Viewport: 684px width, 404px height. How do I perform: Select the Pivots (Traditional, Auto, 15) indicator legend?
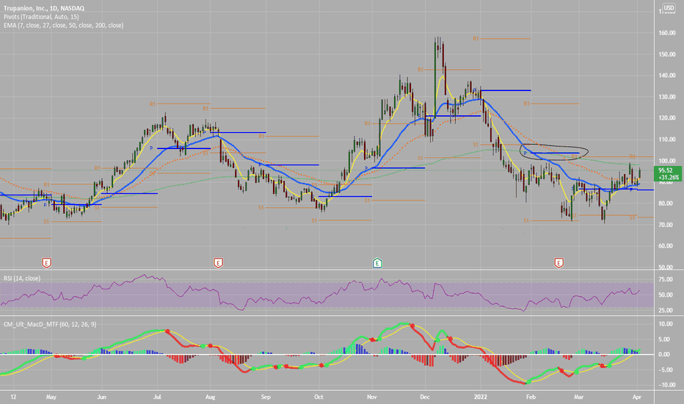click(41, 17)
